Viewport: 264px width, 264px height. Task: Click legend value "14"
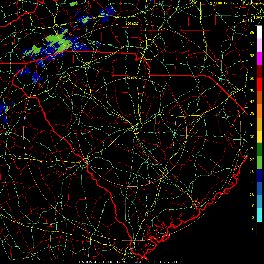pos(252,183)
